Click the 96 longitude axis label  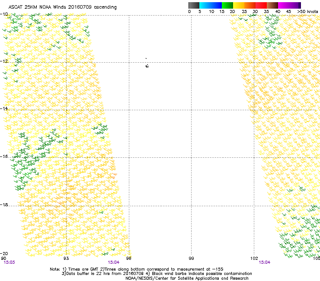coord(129,259)
